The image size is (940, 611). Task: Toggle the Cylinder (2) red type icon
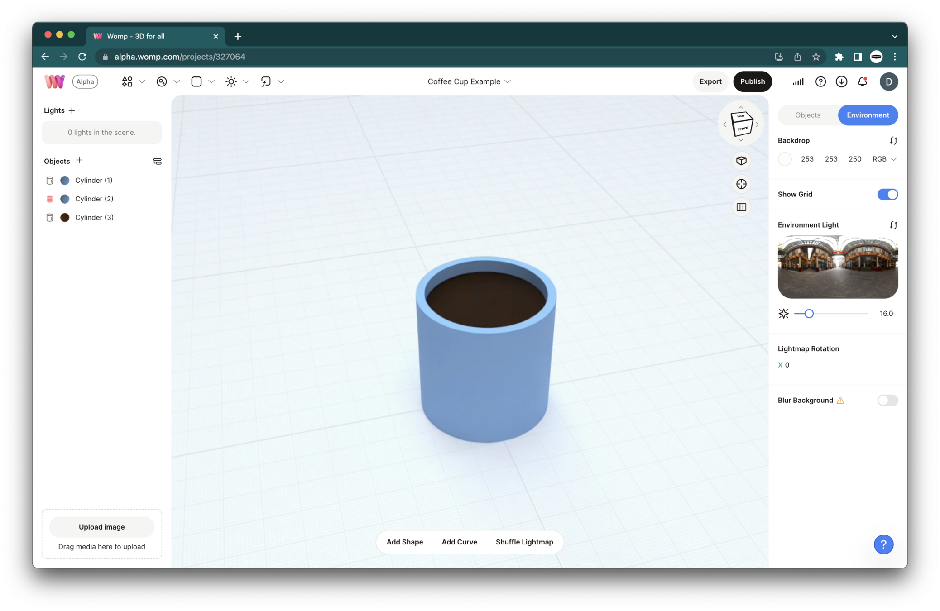[x=50, y=199]
